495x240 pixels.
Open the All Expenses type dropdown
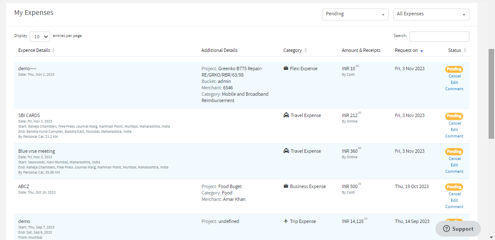[431, 14]
